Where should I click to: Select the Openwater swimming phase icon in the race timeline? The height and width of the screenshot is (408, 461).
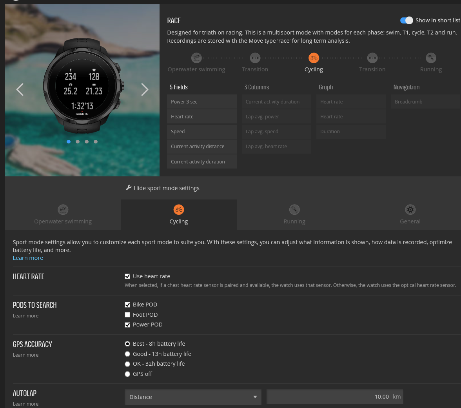[x=196, y=57]
